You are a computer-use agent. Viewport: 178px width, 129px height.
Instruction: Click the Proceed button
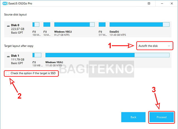(x=161, y=117)
